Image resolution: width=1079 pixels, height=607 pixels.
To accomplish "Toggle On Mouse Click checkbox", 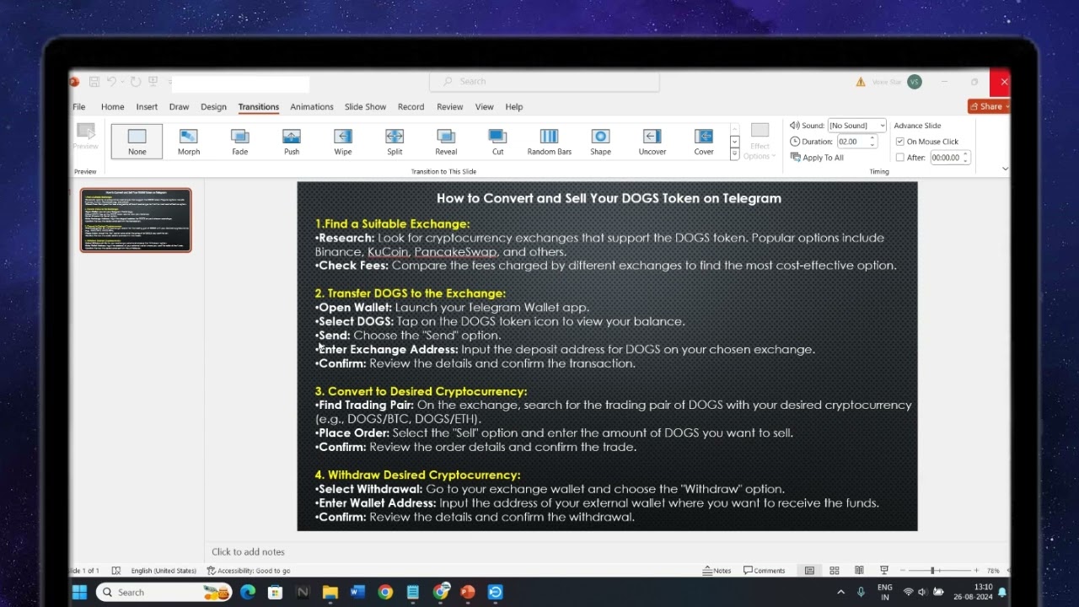I will (900, 142).
